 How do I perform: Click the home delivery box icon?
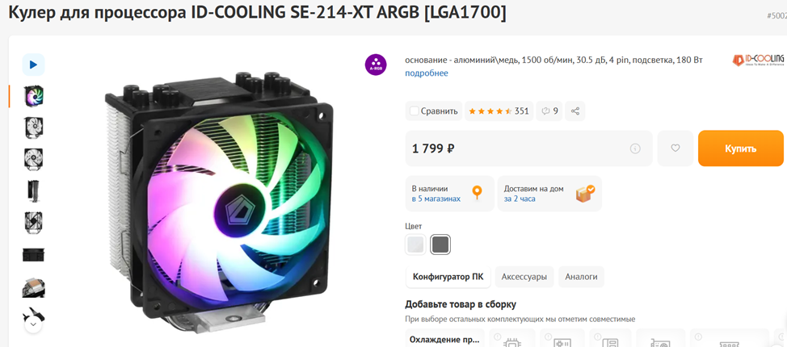point(585,194)
